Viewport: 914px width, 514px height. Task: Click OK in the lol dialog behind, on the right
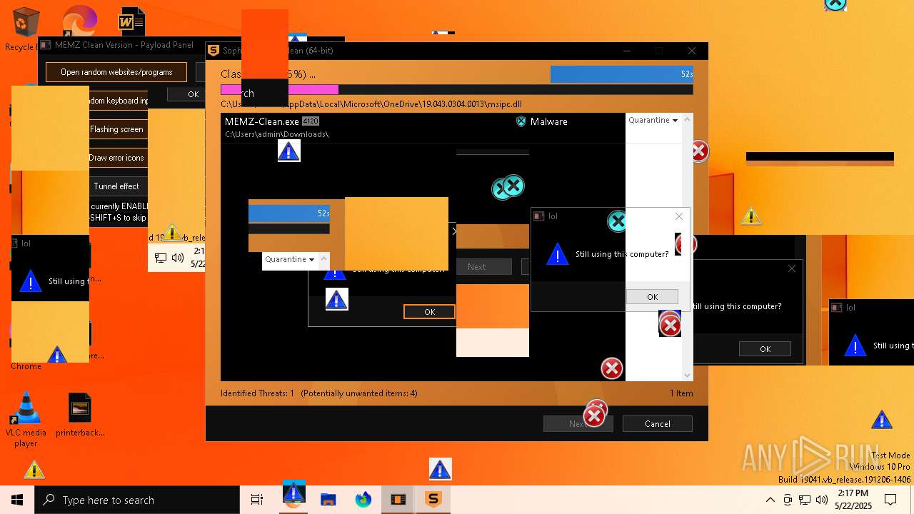(x=765, y=349)
